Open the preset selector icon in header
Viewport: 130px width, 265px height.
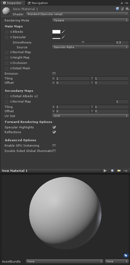click(x=122, y=9)
